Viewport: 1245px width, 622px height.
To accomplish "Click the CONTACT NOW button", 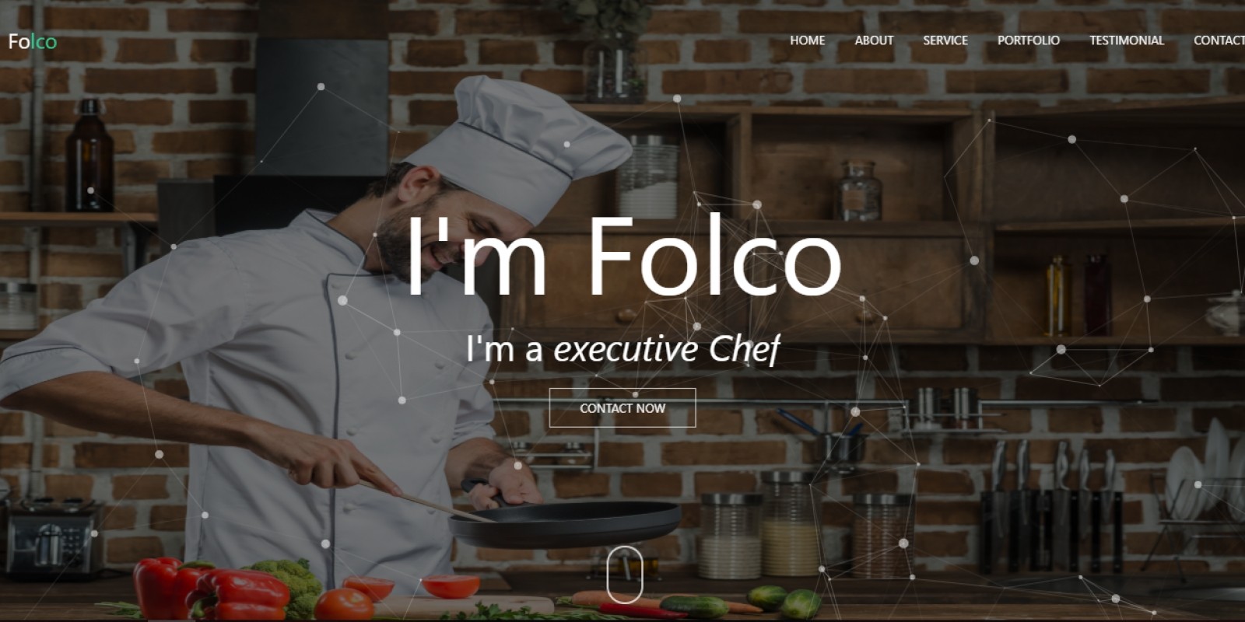I will pyautogui.click(x=622, y=407).
